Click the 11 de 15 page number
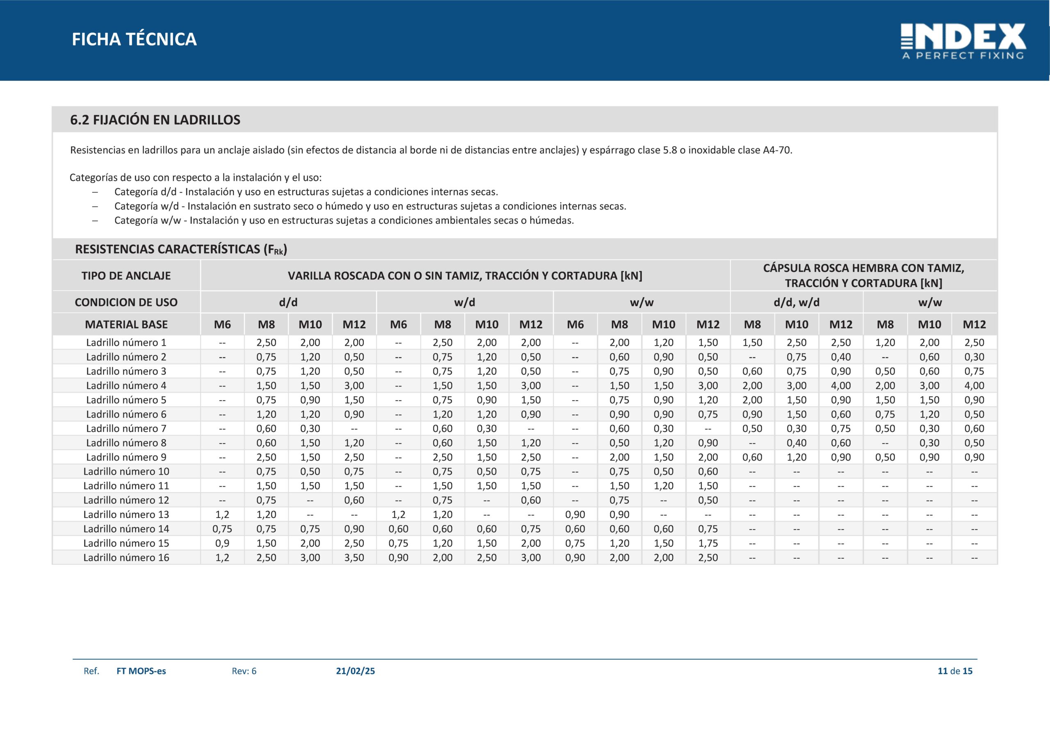Image resolution: width=1050 pixels, height=742 pixels. coord(955,671)
